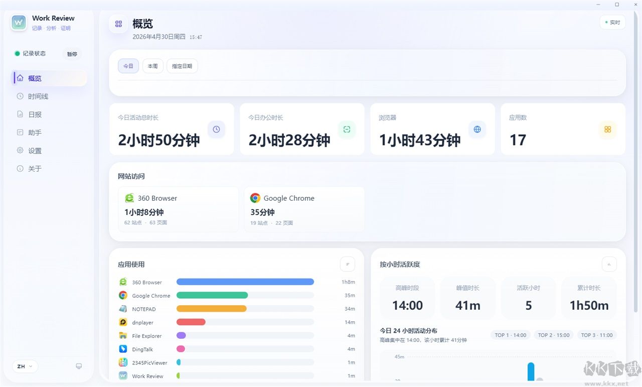This screenshot has height=387, width=642.
Task: Click the 1小时43分钟 browser time value
Action: pos(420,140)
